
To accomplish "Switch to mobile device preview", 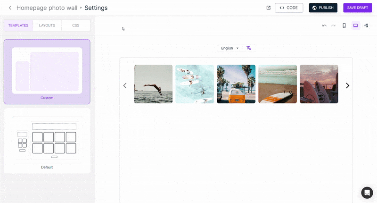I will (344, 25).
